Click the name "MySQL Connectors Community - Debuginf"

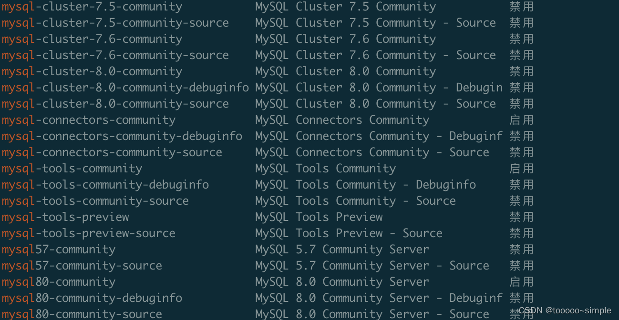click(379, 136)
